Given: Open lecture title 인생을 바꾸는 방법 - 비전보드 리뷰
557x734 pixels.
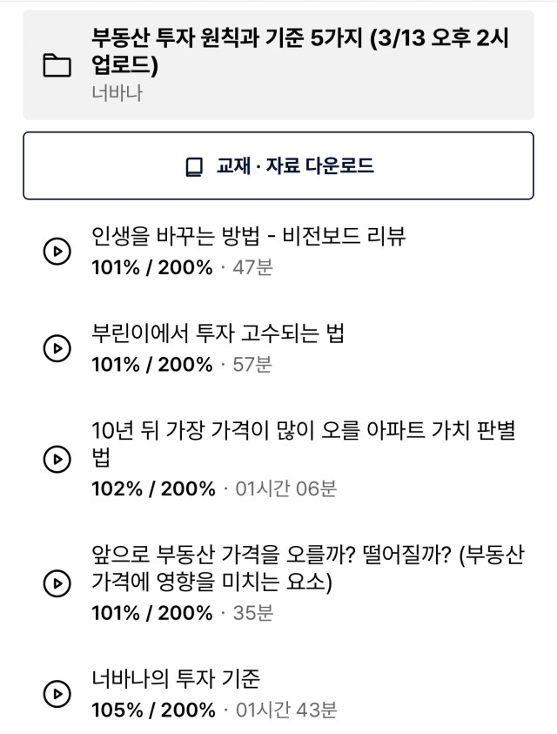Looking at the screenshot, I should click(x=249, y=236).
